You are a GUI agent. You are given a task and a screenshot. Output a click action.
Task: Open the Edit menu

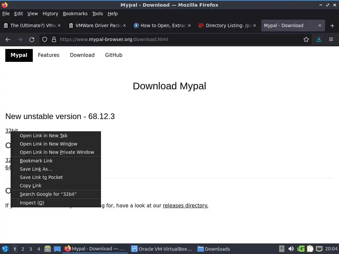[19, 14]
